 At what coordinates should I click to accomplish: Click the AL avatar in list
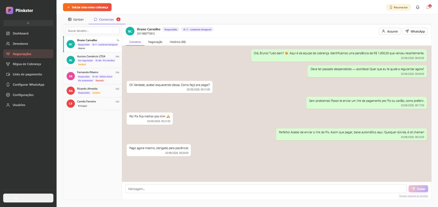(71, 60)
